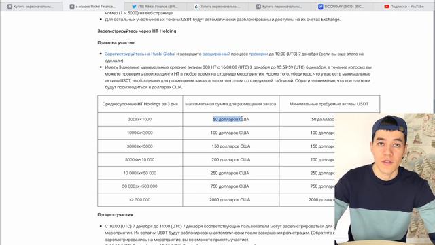Click the 'Среднесуточные HT Holdings за 3 дня' header

tap(140, 104)
